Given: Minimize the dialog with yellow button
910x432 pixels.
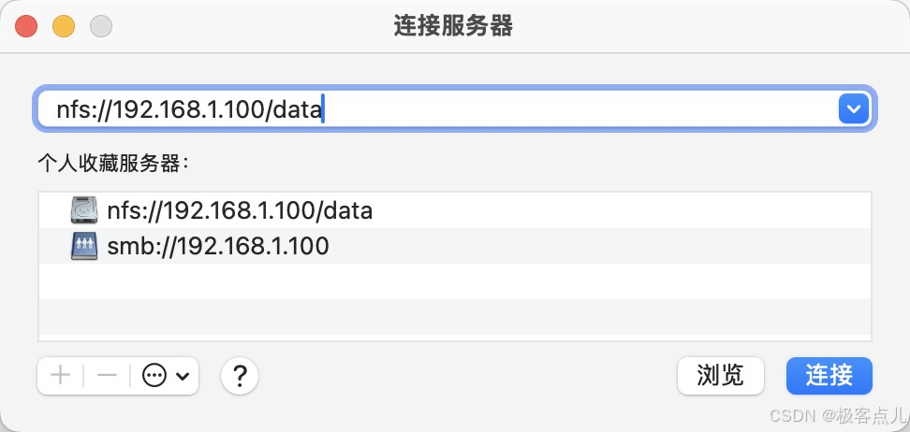Looking at the screenshot, I should click(64, 26).
